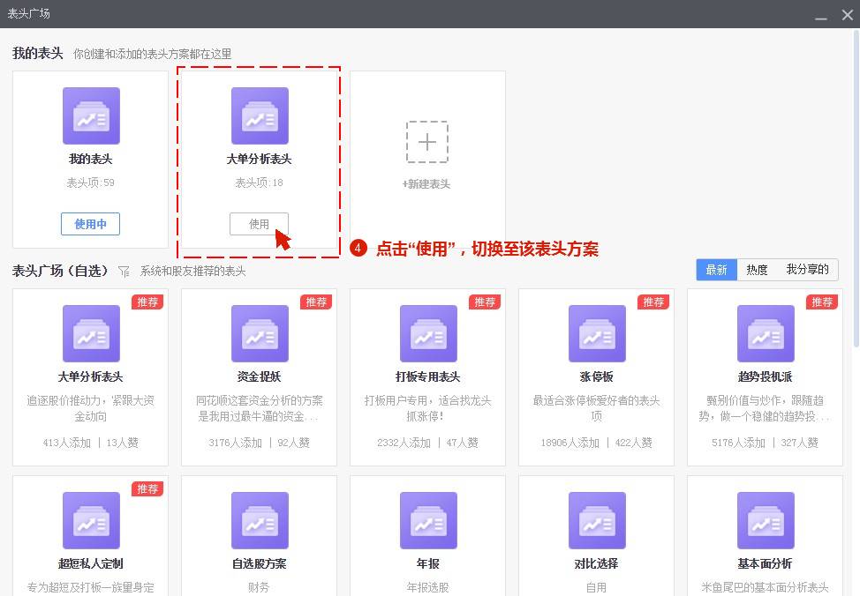
Task: Click 47人赞 likes on 打板专用表头 card
Action: pos(462,443)
